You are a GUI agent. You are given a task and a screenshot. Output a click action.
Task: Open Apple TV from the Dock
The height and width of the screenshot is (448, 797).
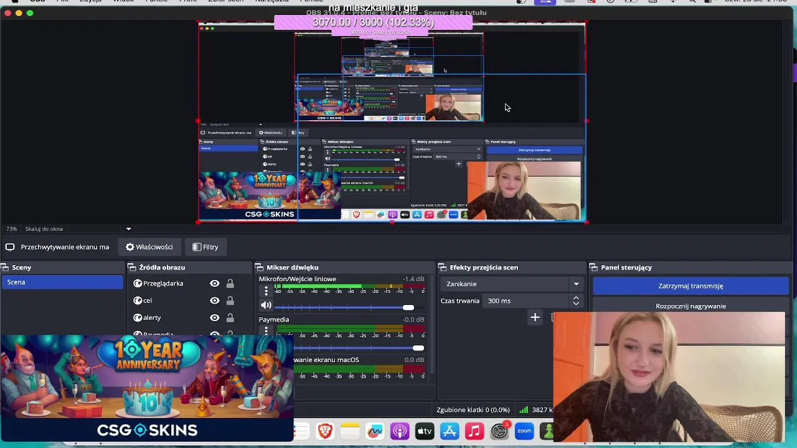[x=425, y=431]
